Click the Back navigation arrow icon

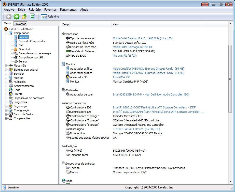click(x=9, y=17)
